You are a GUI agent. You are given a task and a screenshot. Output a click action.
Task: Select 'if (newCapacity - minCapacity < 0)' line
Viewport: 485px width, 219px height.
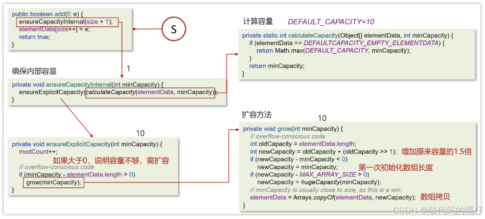299,159
